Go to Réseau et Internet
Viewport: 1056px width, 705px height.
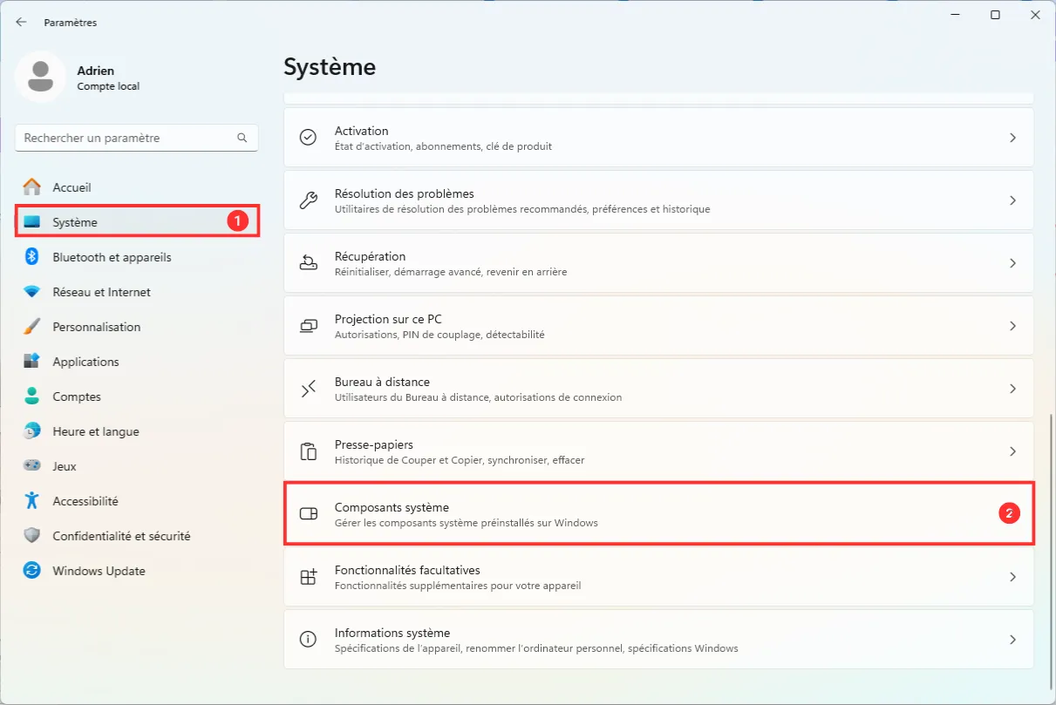click(x=137, y=292)
